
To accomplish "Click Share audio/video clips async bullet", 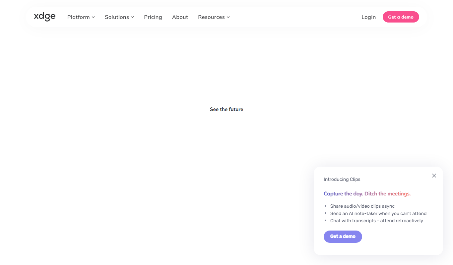I will tap(362, 206).
